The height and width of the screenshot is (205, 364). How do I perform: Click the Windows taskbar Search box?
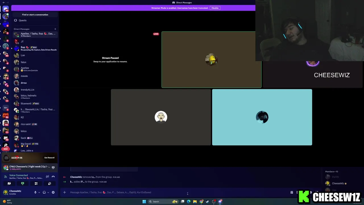pyautogui.click(x=164, y=202)
